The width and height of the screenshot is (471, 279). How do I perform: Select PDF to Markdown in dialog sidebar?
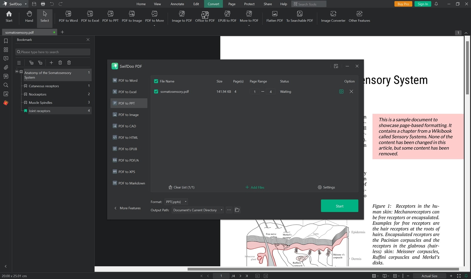[x=129, y=183]
